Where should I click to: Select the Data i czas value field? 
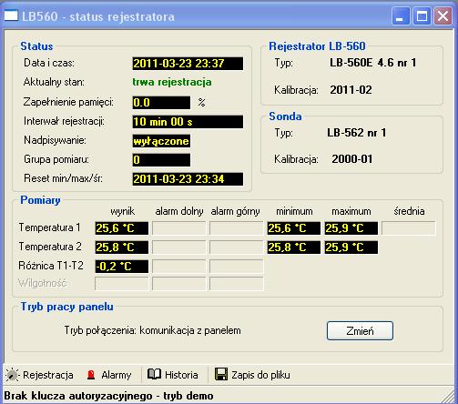coord(188,64)
